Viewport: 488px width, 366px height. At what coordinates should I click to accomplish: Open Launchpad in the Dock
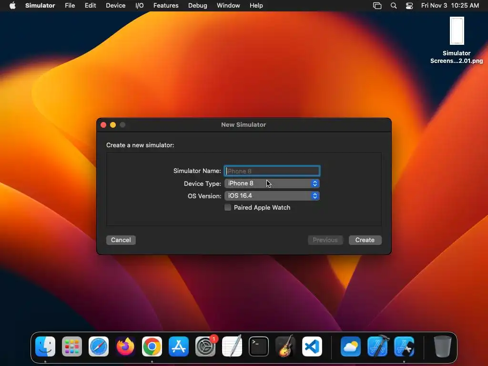(72, 346)
